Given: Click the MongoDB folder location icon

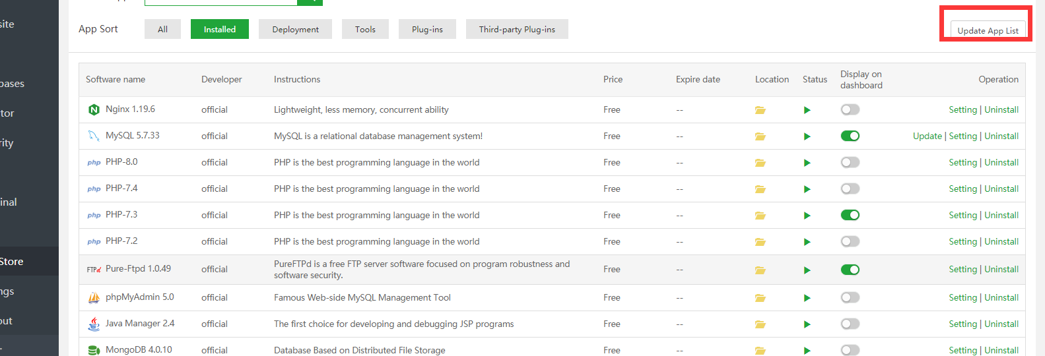Looking at the screenshot, I should (x=760, y=351).
